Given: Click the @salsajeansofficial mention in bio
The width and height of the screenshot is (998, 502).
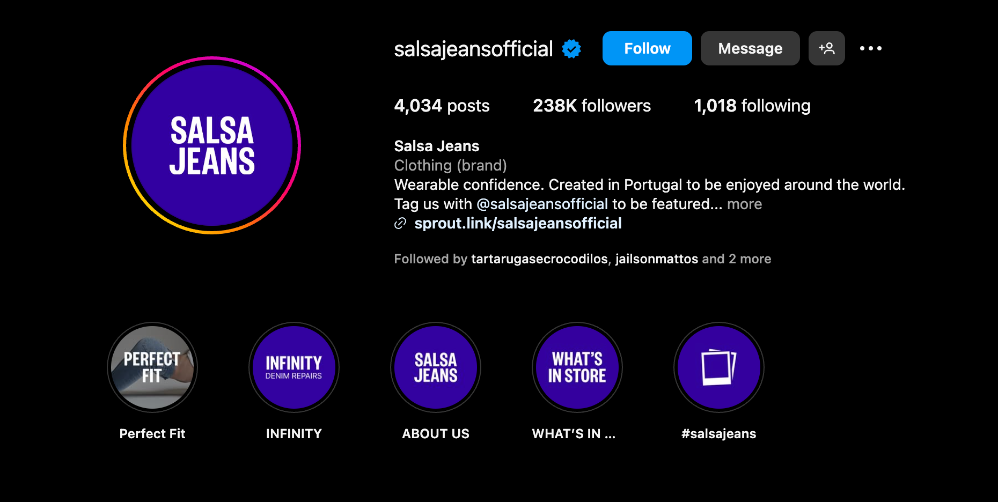Looking at the screenshot, I should (x=542, y=204).
